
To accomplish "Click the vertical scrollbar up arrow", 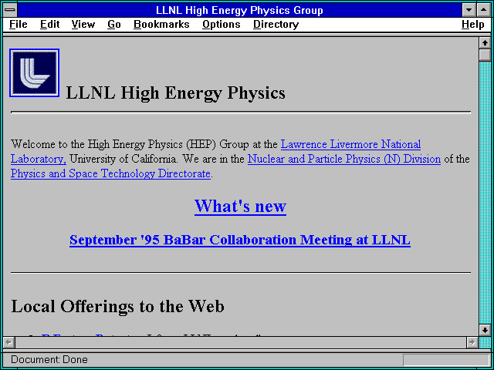I will pos(485,43).
